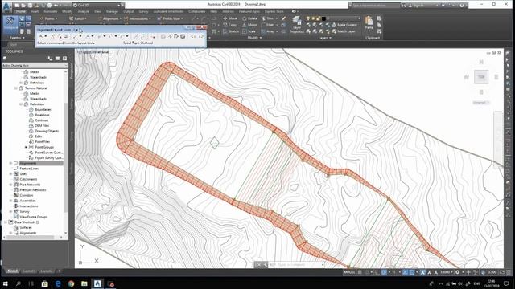
Task: Expand the Survey node in Toolspace
Action: click(10, 211)
